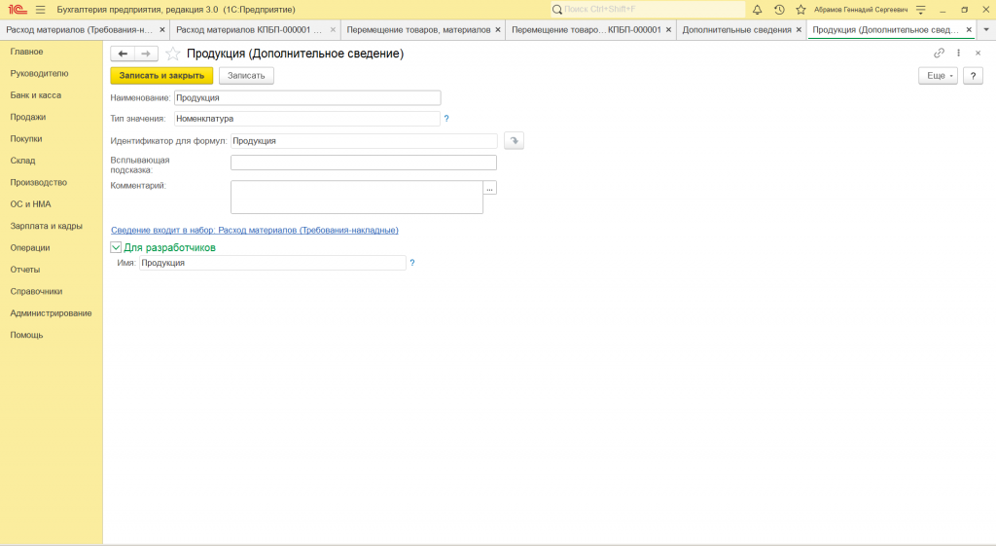This screenshot has height=546, width=996.
Task: Focus Идентификатор для формул field
Action: 364,141
